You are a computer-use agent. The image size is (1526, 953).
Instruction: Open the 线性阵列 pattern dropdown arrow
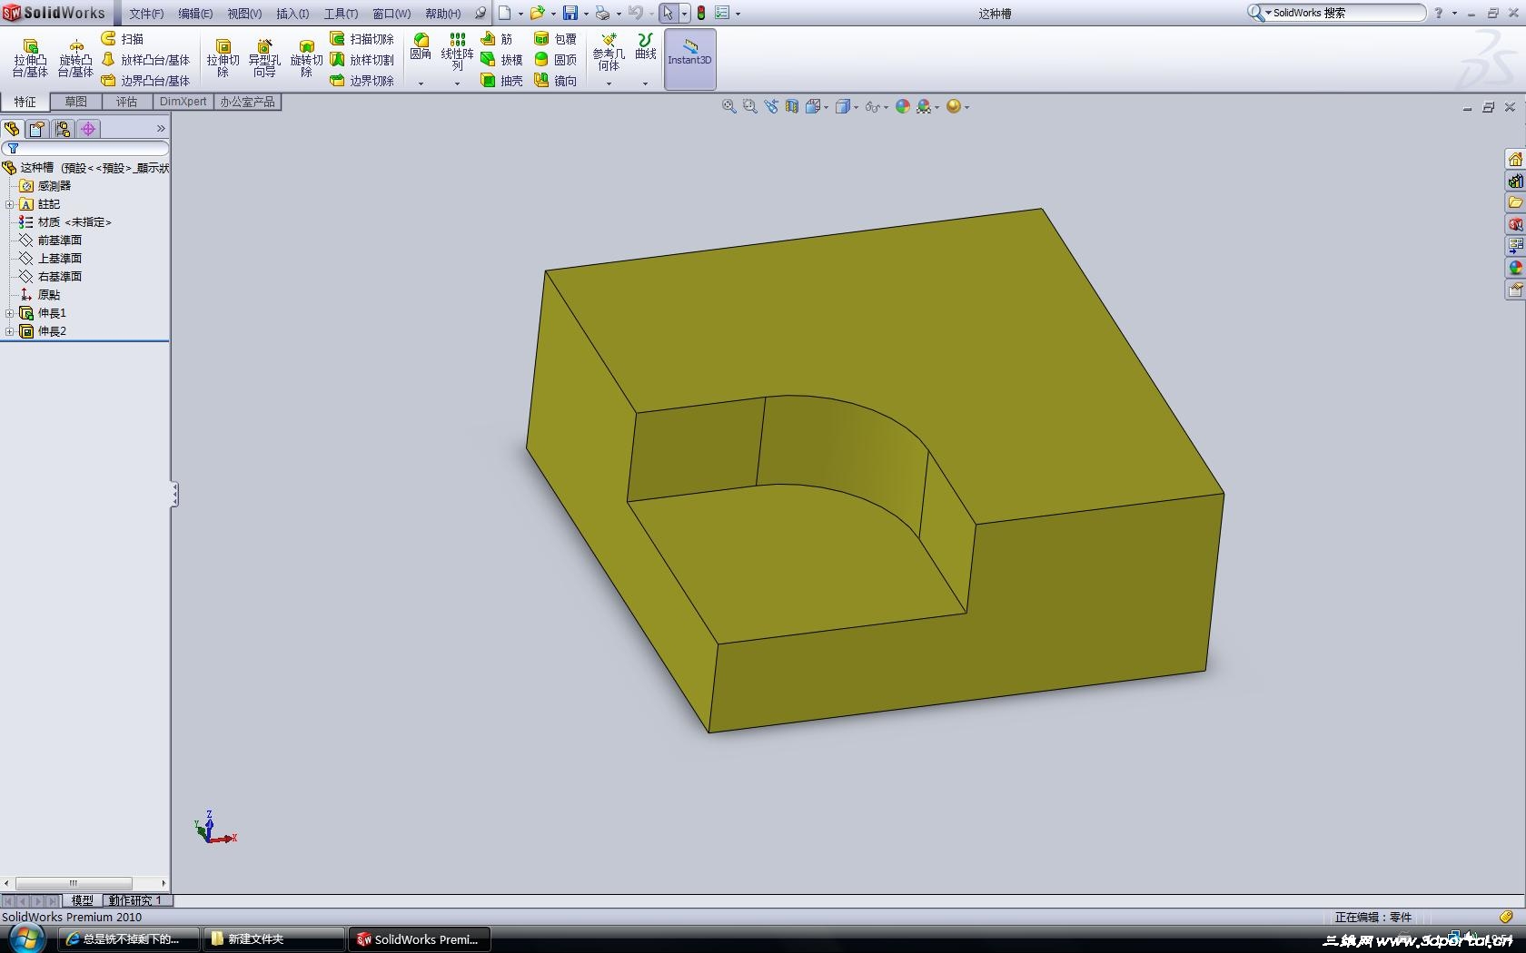[457, 84]
